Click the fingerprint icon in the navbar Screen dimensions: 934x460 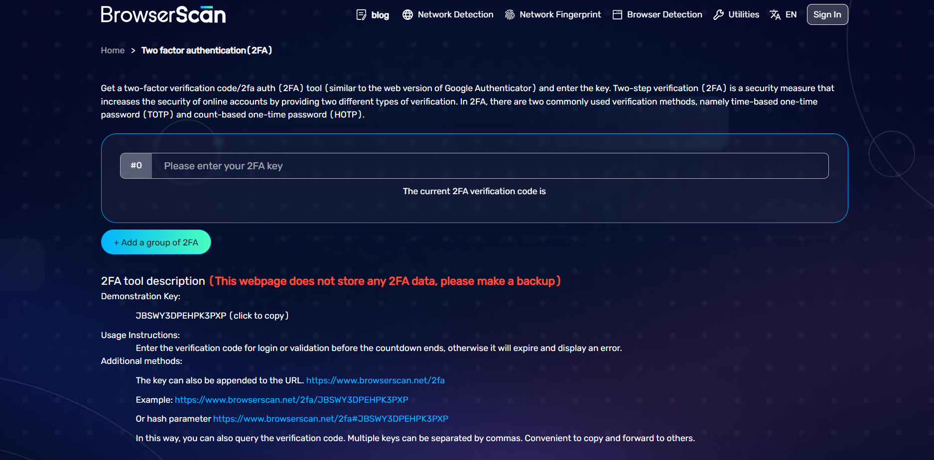pos(510,15)
